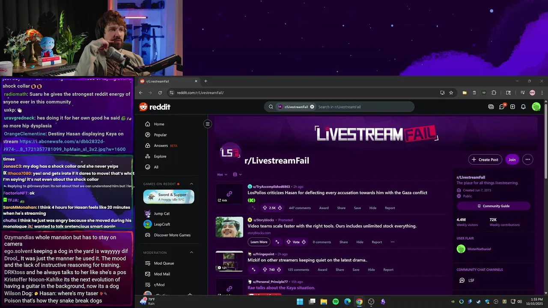Open the 447 comments link
The width and height of the screenshot is (548, 308).
coord(300,208)
